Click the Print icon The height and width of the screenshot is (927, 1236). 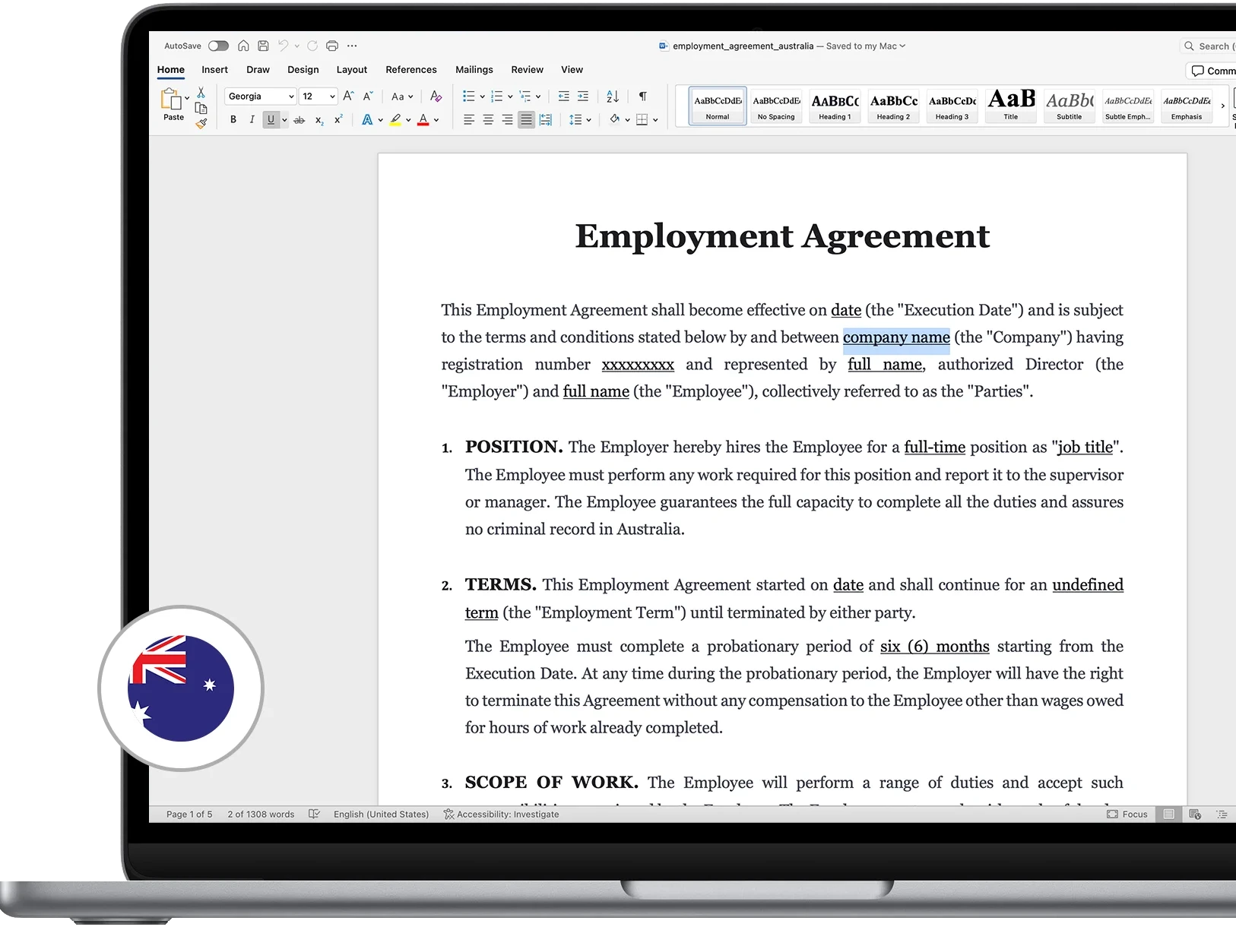[x=332, y=46]
